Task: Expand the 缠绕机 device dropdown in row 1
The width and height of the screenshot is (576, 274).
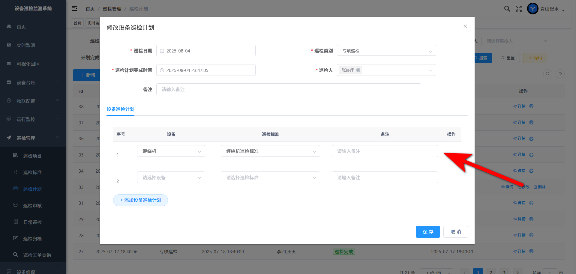Action: pyautogui.click(x=171, y=151)
